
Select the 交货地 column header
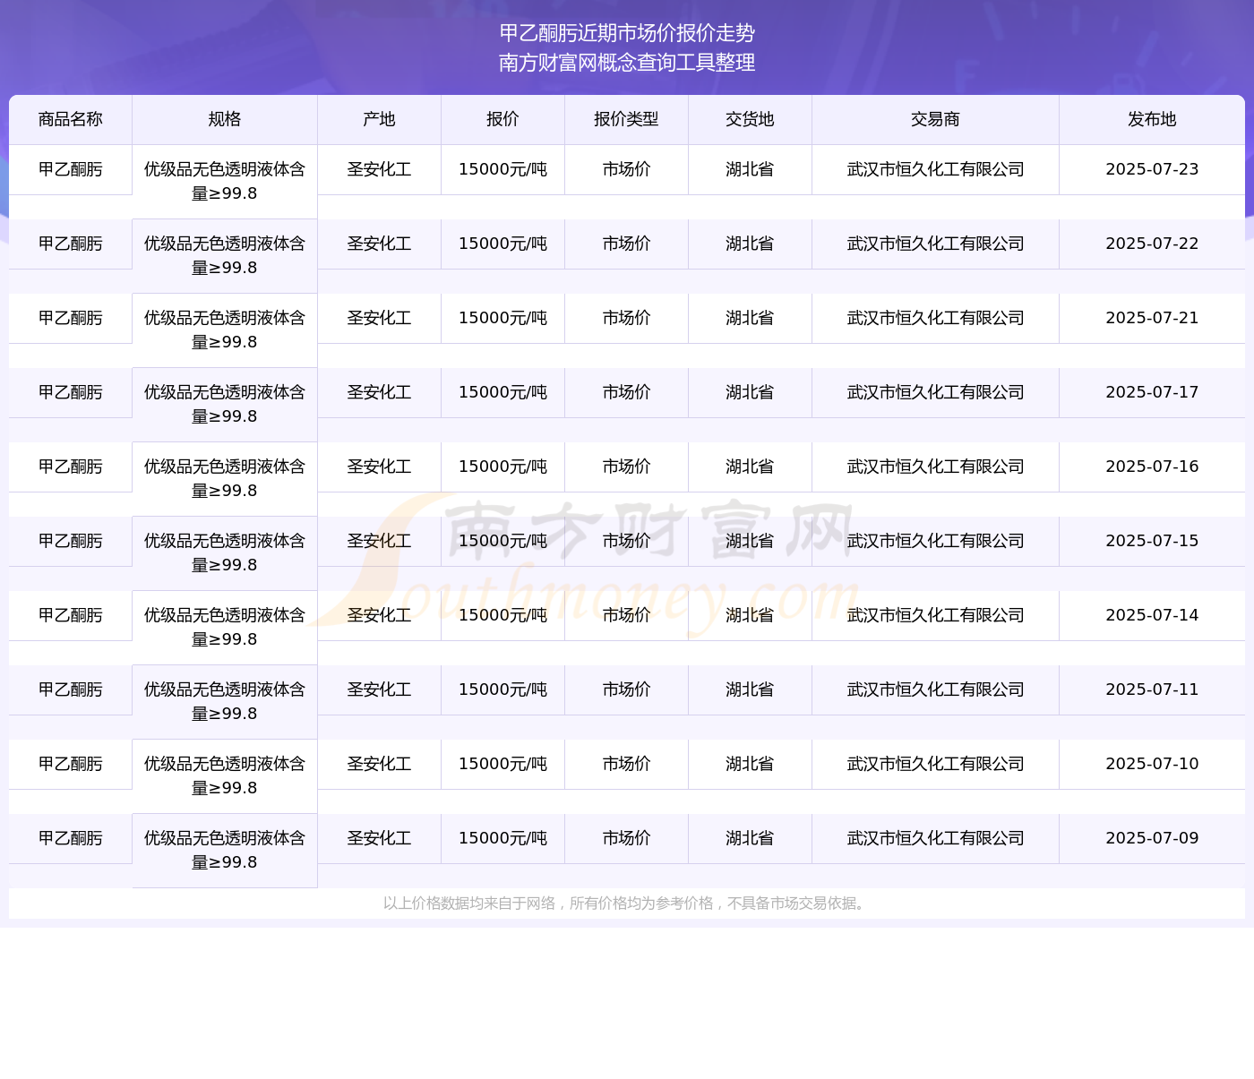(750, 119)
